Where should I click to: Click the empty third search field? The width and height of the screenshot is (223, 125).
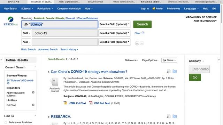point(65,42)
